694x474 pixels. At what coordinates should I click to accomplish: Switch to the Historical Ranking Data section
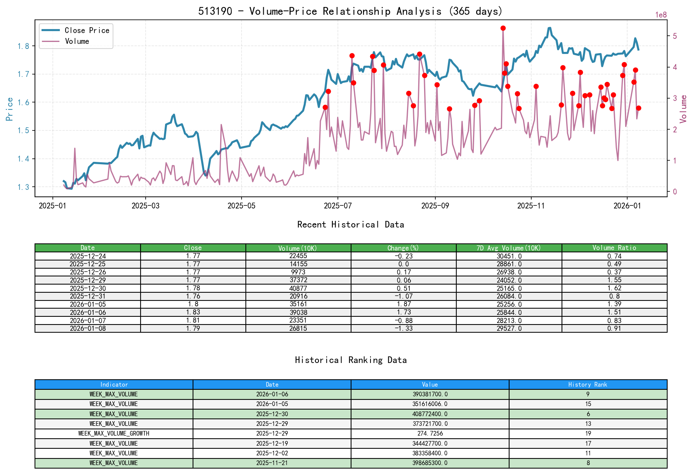[351, 360]
